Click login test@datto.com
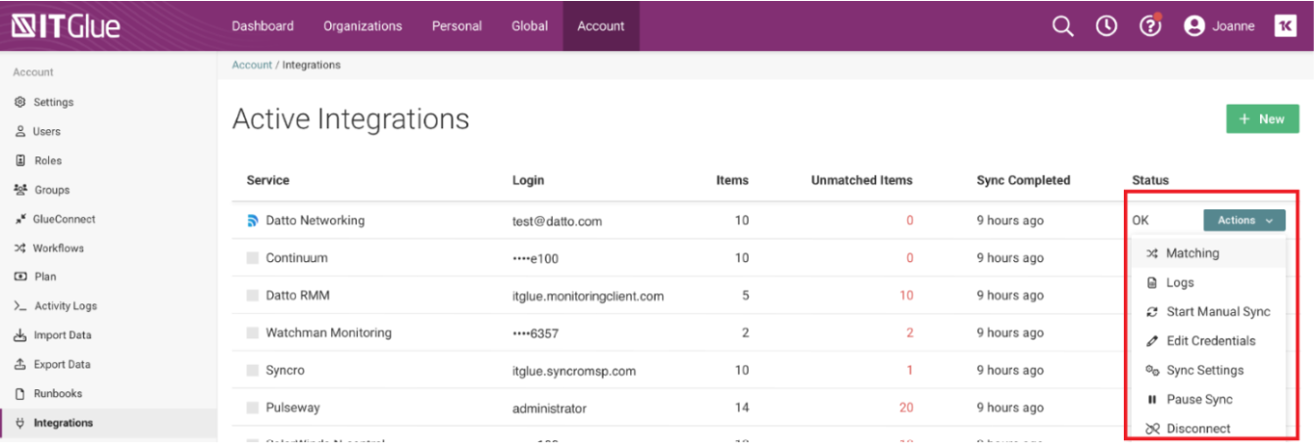Image resolution: width=1314 pixels, height=446 pixels. (x=557, y=221)
